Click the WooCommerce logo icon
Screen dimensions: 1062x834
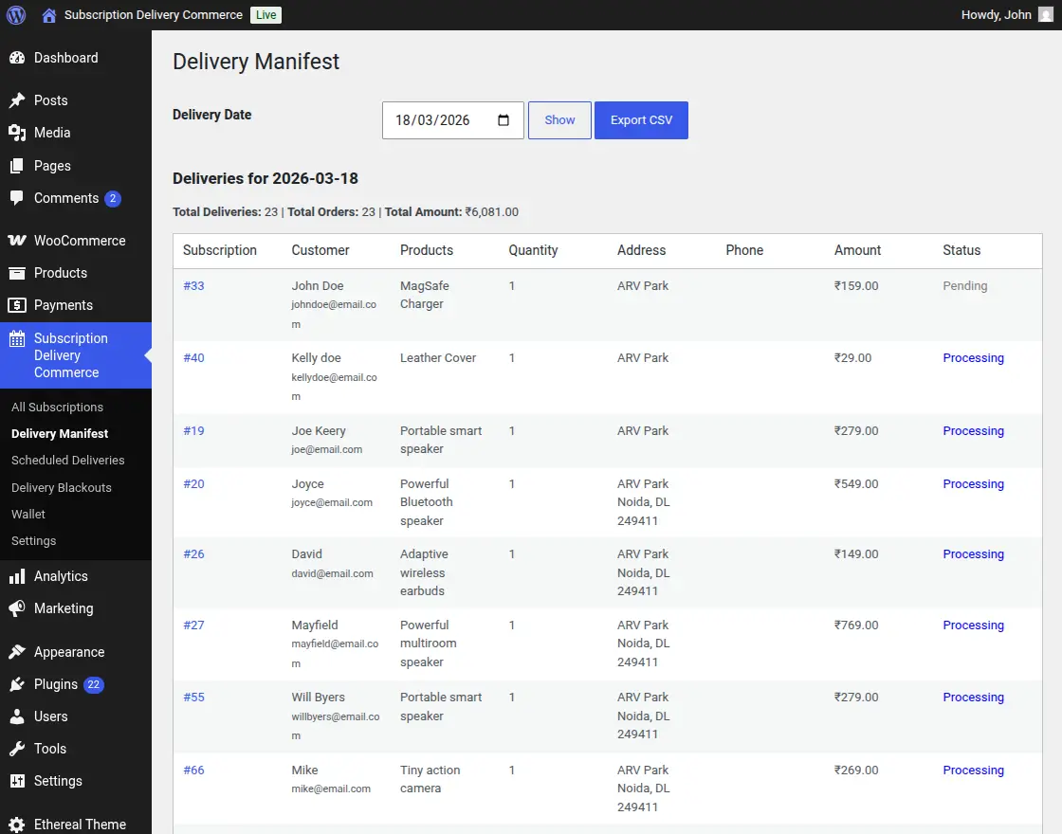19,241
